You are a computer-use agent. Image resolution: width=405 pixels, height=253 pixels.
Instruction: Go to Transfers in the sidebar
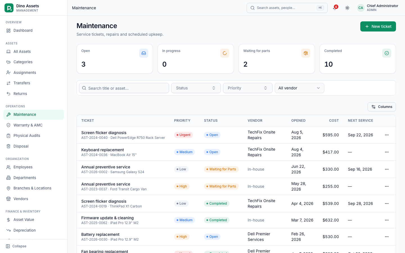click(33, 83)
